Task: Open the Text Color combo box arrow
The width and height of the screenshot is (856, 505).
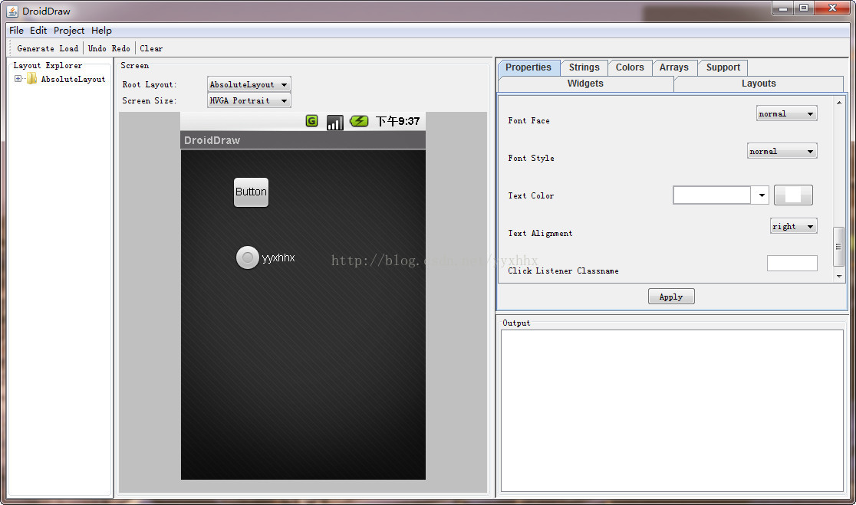Action: pyautogui.click(x=761, y=195)
